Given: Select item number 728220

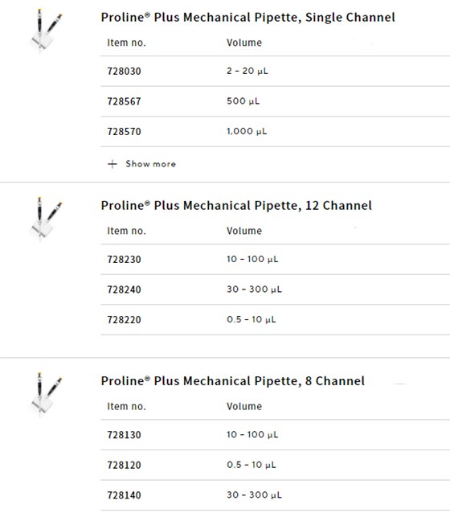Looking at the screenshot, I should click(124, 320).
